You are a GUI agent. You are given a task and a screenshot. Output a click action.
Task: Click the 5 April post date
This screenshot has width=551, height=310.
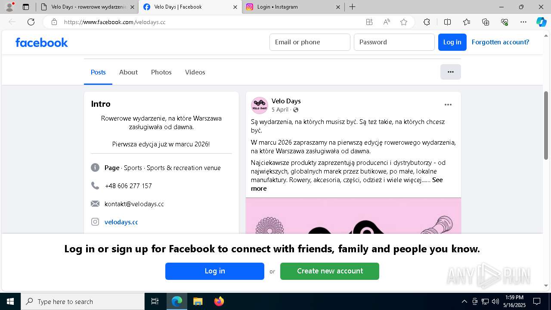click(x=280, y=110)
